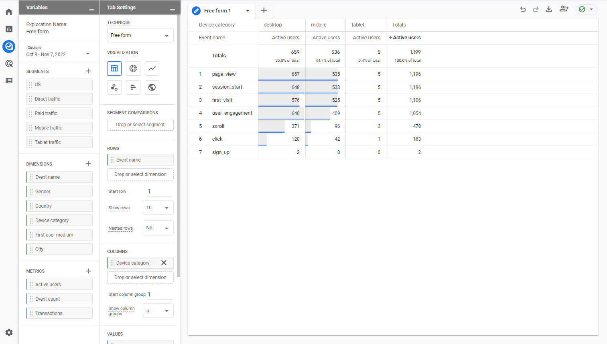Undo the last change
This screenshot has width=607, height=344.
523,9
